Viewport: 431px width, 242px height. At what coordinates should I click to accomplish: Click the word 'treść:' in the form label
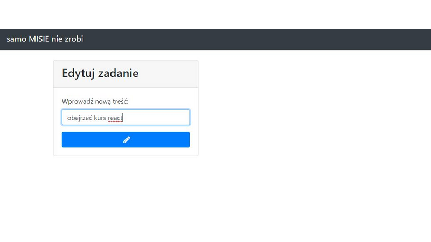pos(120,101)
